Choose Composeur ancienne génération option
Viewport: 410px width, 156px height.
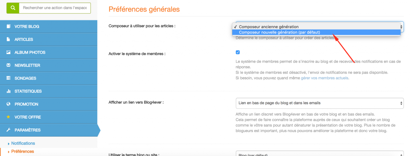tap(268, 27)
